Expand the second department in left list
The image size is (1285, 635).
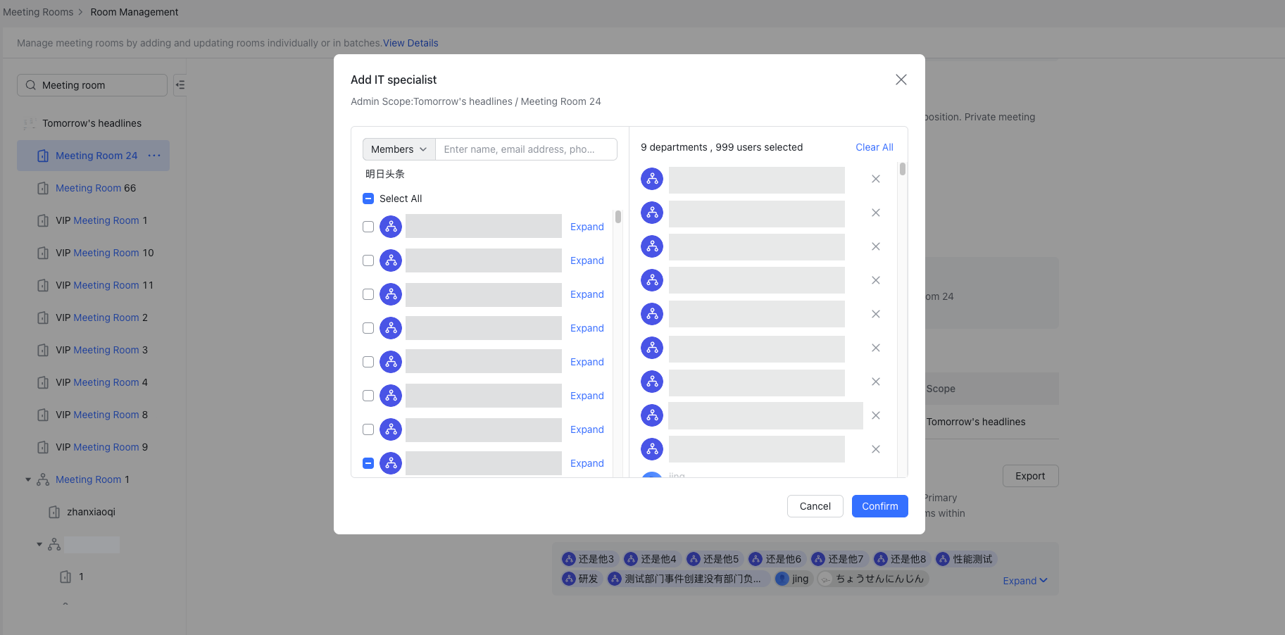[x=587, y=260]
